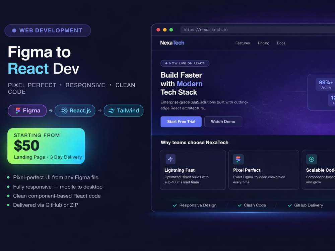Screen dimensions: 335x251
Task: Click the 'Clean Code' footer label
Action: click(x=255, y=205)
